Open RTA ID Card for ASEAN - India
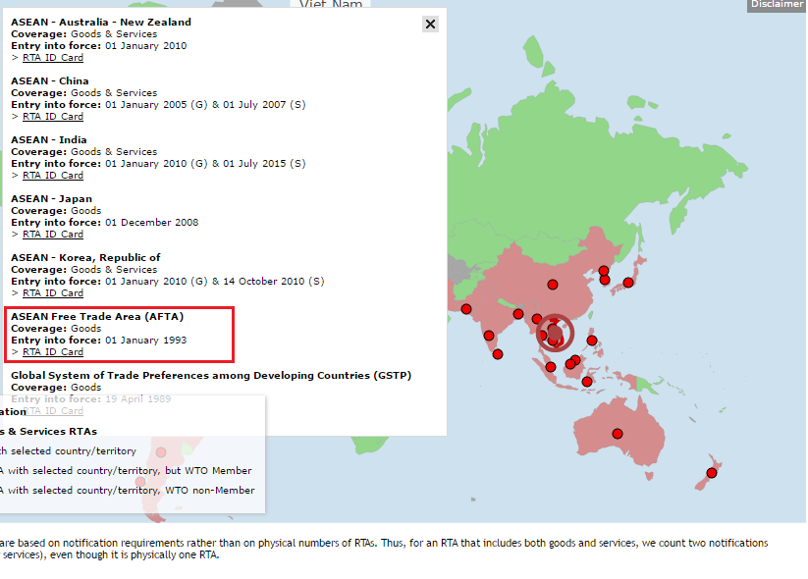Viewport: 808px width, 579px height. click(53, 175)
